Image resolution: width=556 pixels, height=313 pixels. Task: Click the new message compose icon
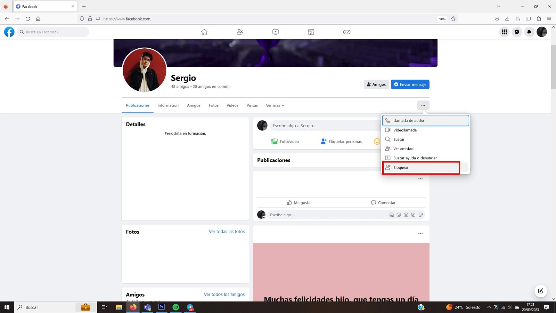tap(541, 291)
